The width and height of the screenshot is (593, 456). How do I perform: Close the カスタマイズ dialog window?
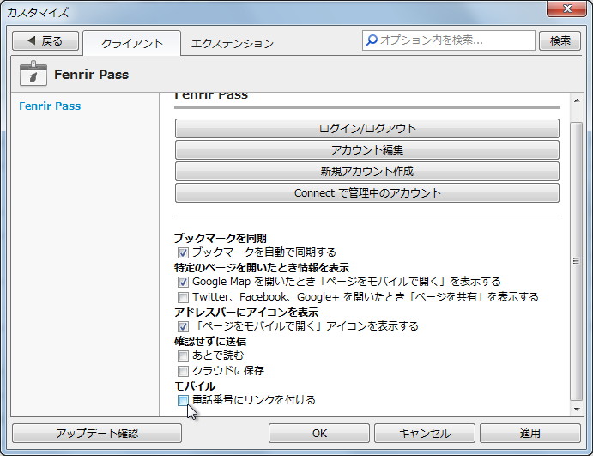point(566,9)
